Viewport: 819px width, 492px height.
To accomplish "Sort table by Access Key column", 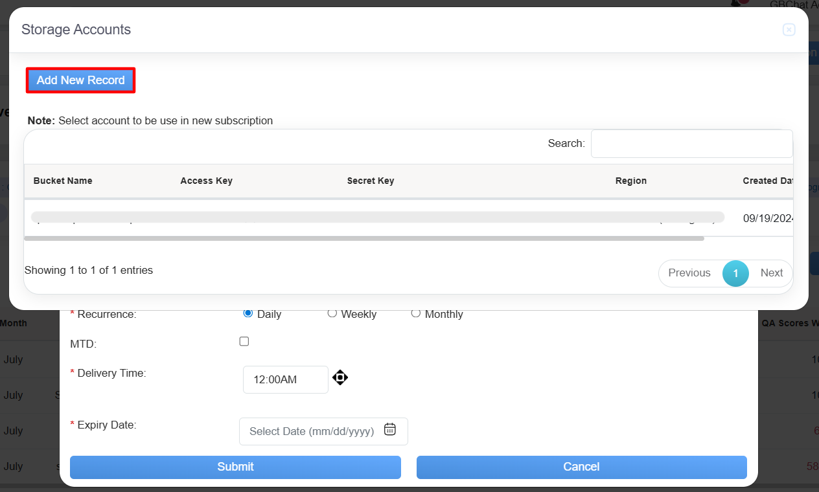I will coord(206,181).
